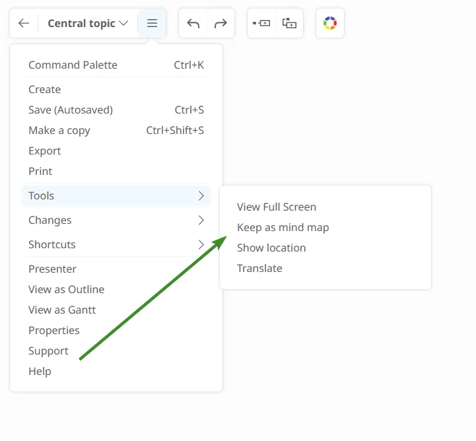Insert a sibling topic via toolbar icon

(261, 23)
